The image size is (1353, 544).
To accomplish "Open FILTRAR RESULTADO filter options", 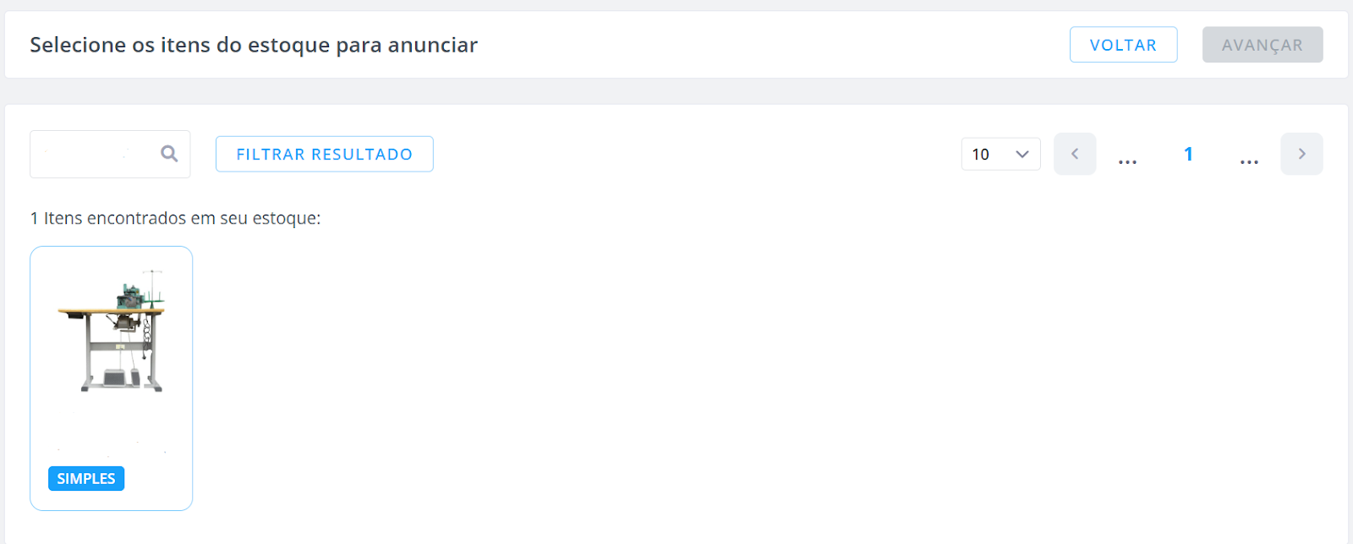I will (325, 154).
